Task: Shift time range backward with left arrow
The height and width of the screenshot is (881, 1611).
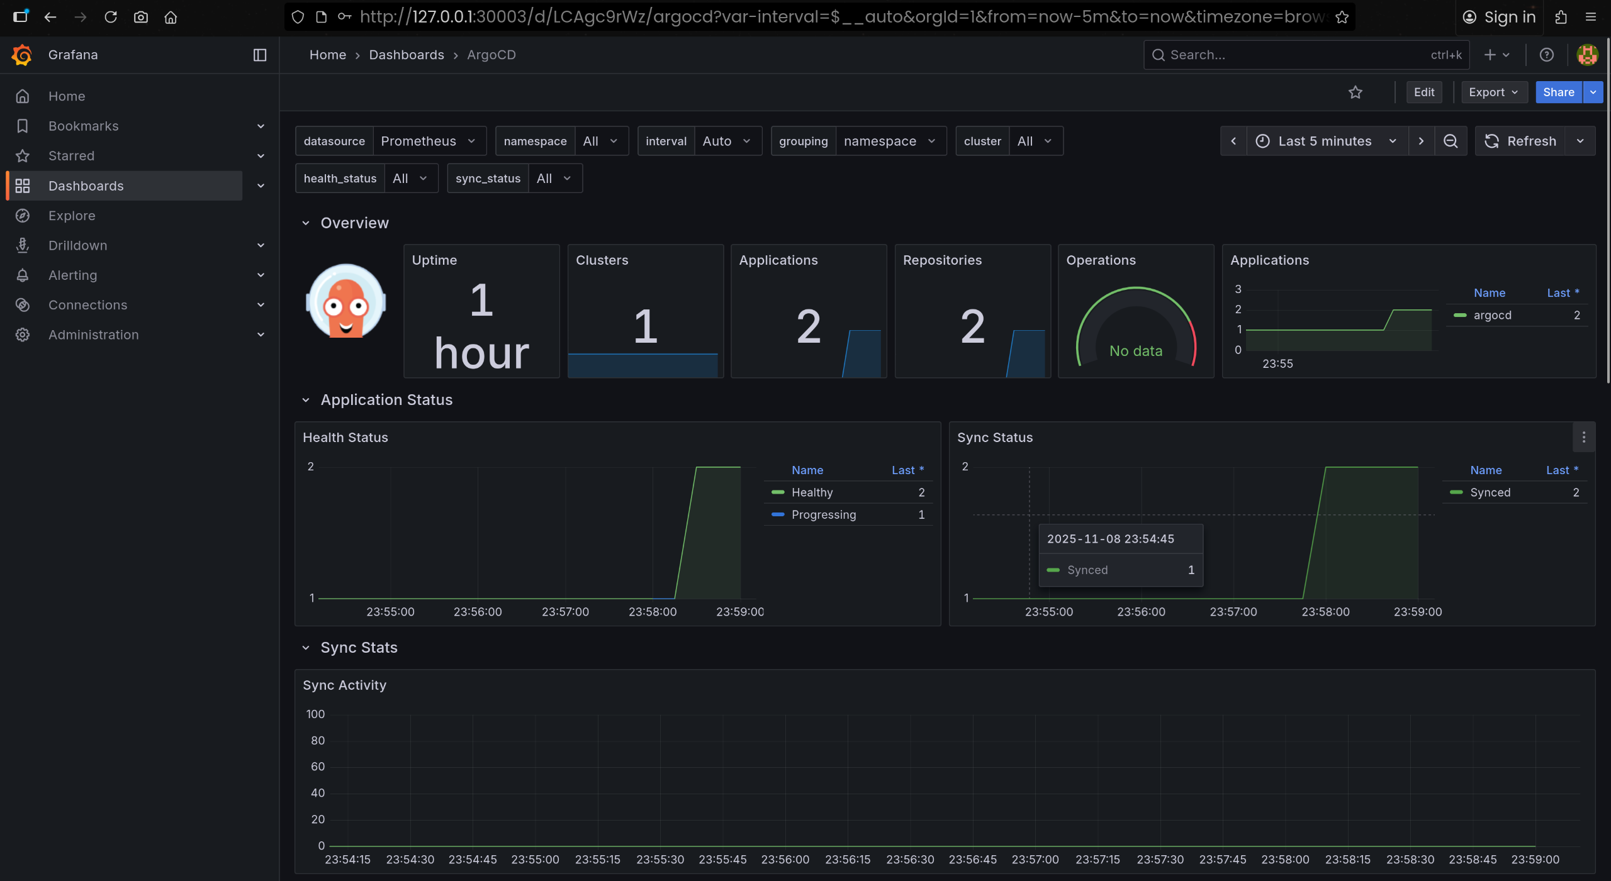Action: [x=1233, y=141]
